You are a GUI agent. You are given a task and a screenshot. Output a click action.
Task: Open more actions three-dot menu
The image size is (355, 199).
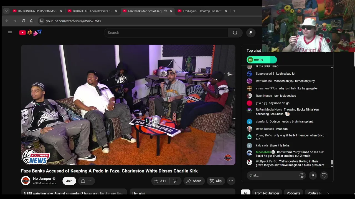coord(231,181)
